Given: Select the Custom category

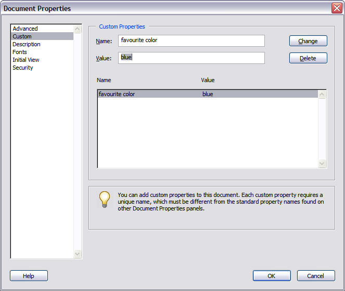Looking at the screenshot, I should [22, 36].
